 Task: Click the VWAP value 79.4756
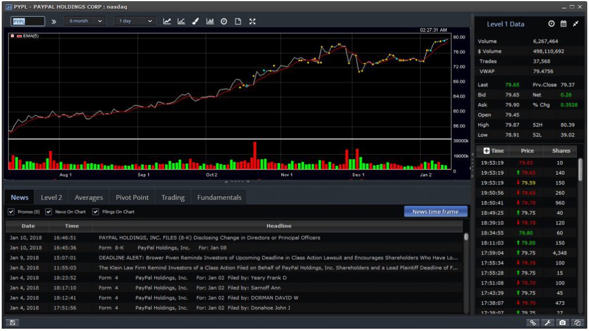[x=543, y=71]
